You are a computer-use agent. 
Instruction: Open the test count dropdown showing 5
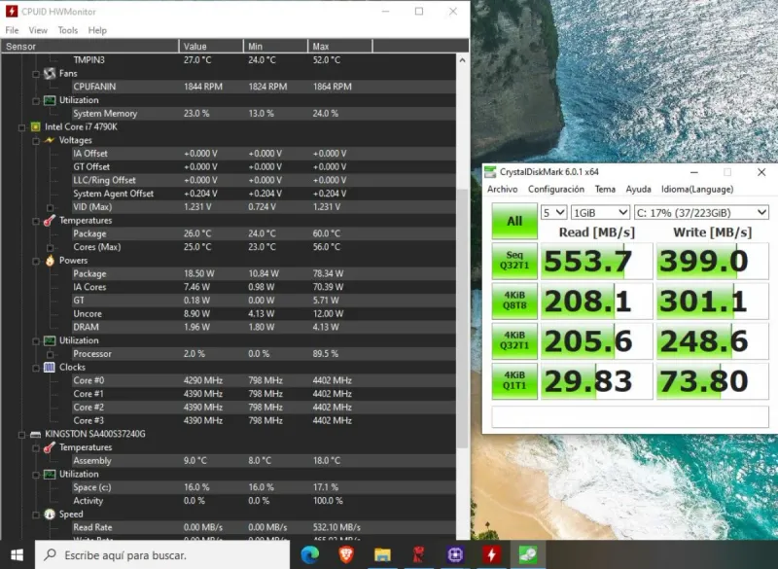(x=553, y=213)
